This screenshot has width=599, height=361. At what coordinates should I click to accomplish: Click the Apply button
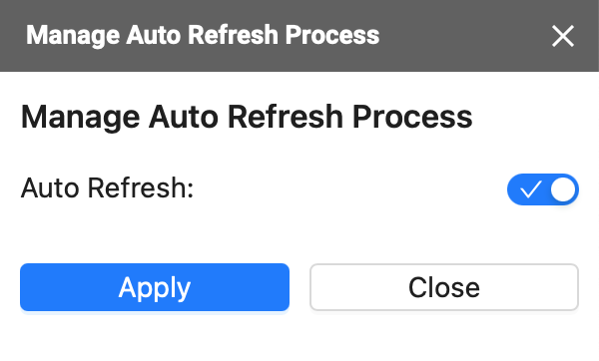(x=155, y=287)
